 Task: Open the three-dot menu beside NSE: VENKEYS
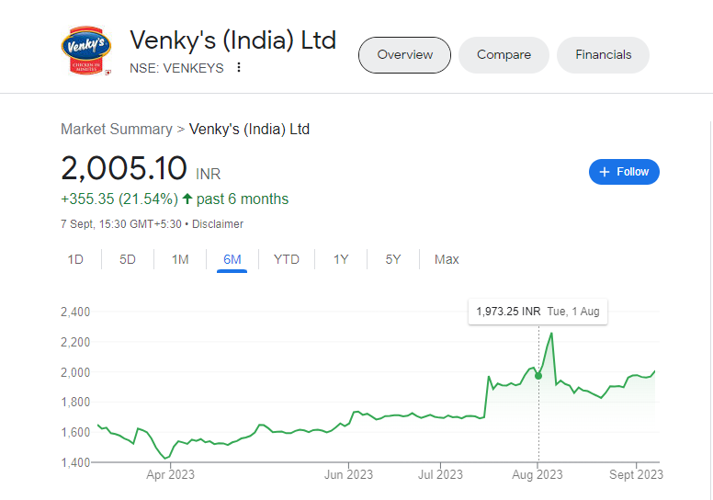coord(238,68)
